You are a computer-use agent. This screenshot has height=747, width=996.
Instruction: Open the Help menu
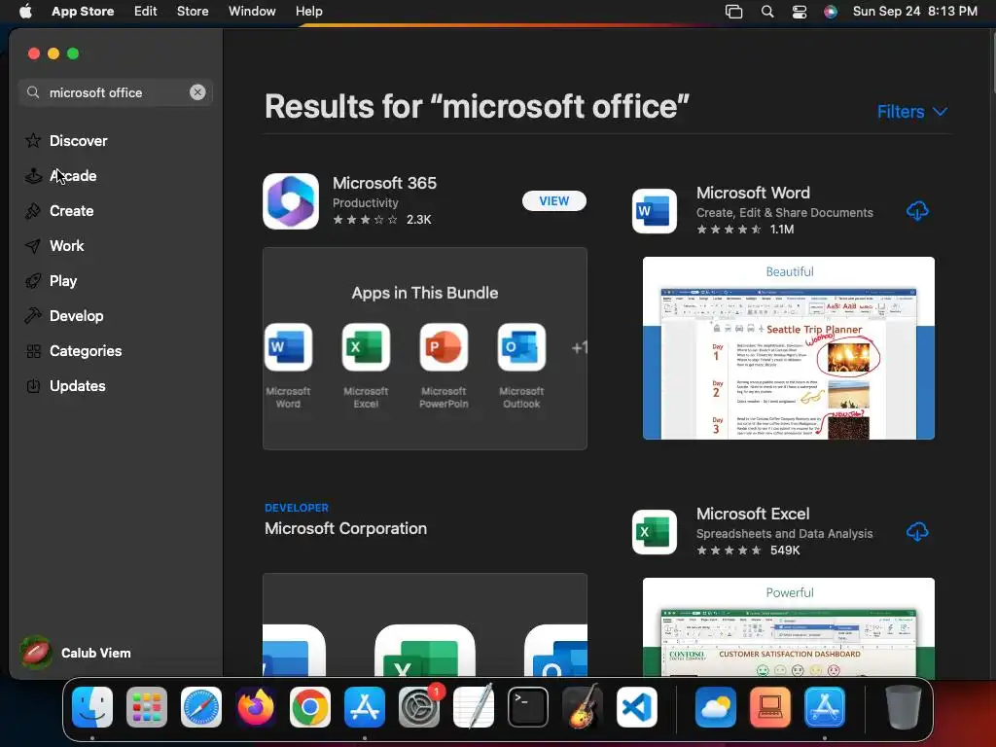[309, 12]
